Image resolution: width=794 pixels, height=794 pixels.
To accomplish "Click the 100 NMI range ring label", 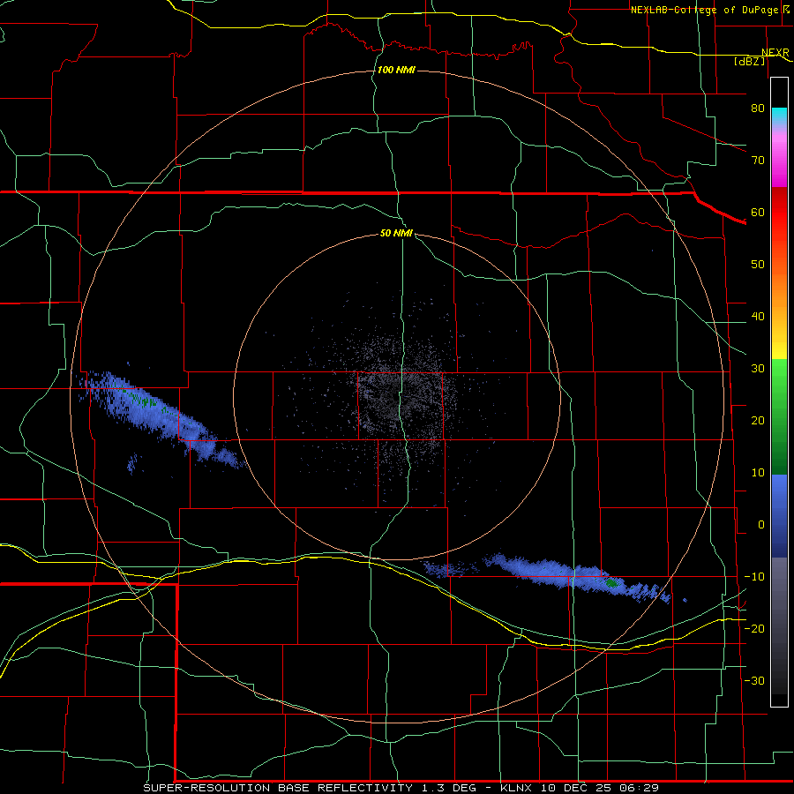I will (396, 70).
